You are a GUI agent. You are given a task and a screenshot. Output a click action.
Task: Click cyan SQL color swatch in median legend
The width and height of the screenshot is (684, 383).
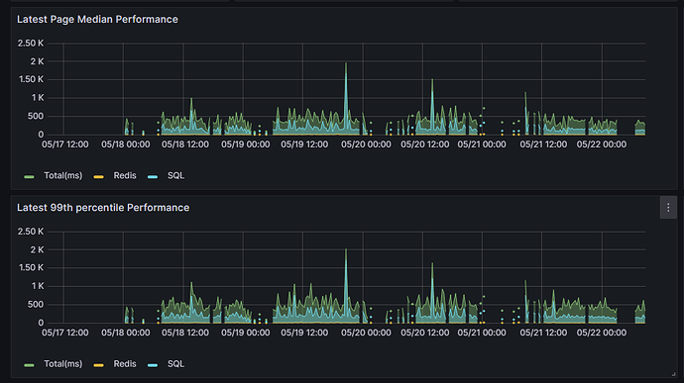point(153,176)
